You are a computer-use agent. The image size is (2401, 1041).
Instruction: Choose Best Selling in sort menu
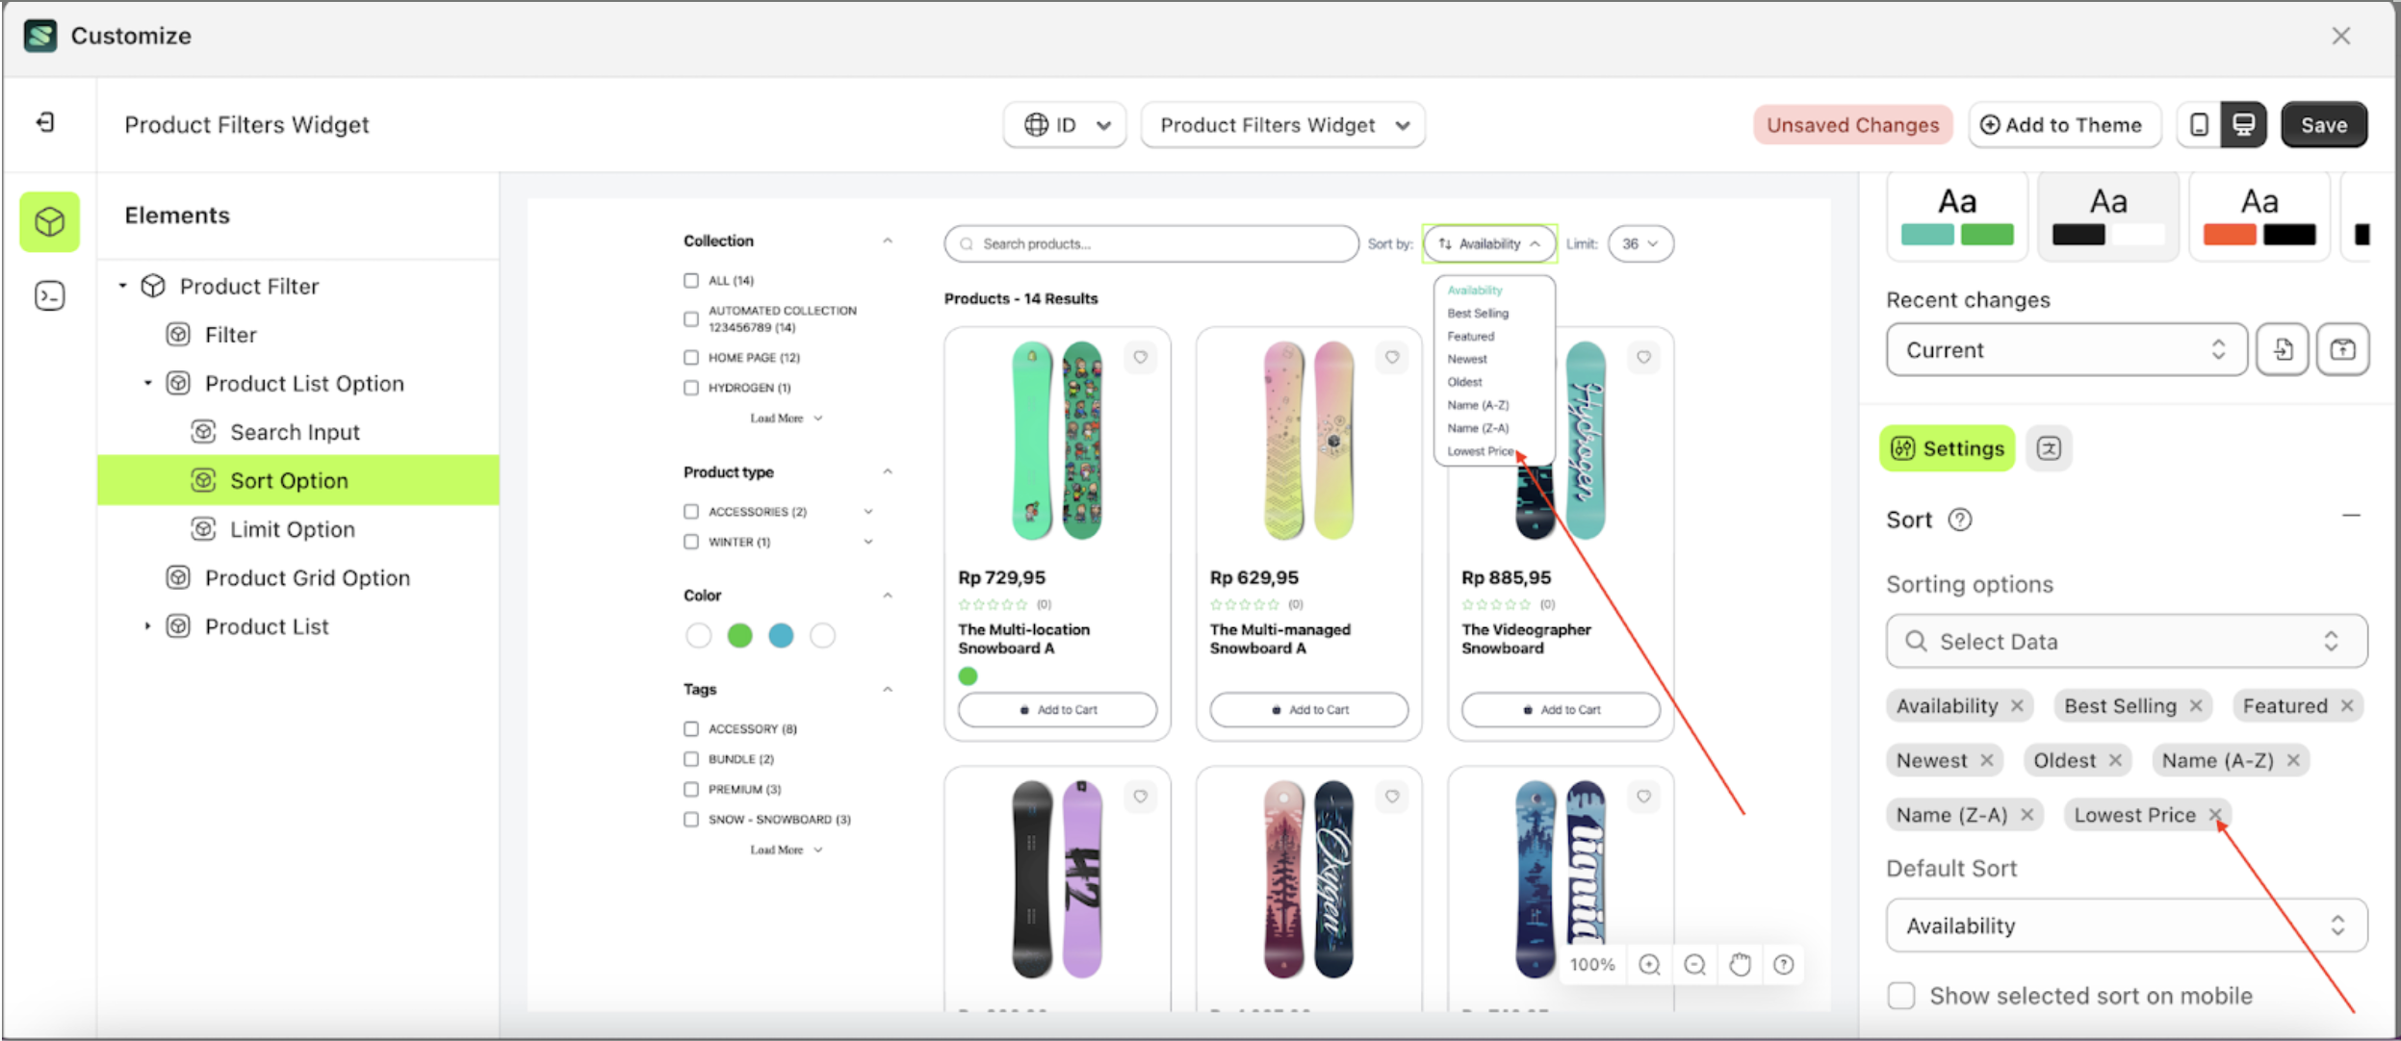click(1478, 314)
